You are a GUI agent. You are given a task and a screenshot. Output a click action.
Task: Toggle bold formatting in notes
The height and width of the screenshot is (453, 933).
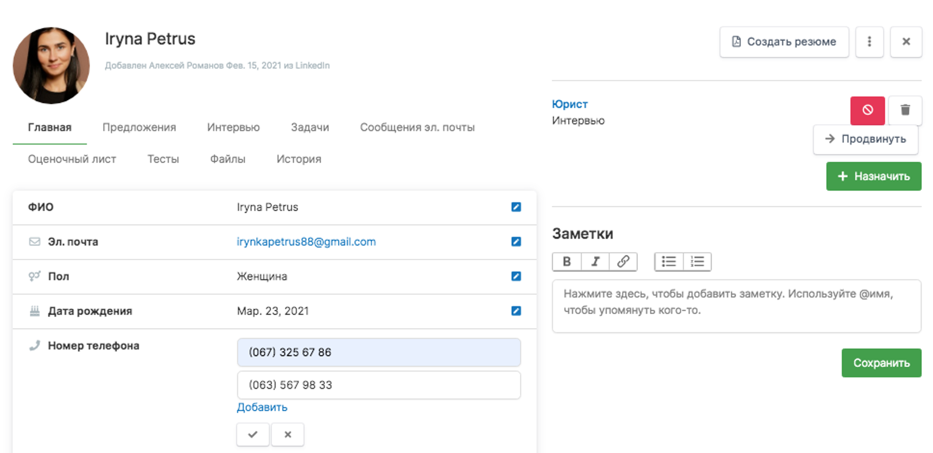click(x=567, y=262)
